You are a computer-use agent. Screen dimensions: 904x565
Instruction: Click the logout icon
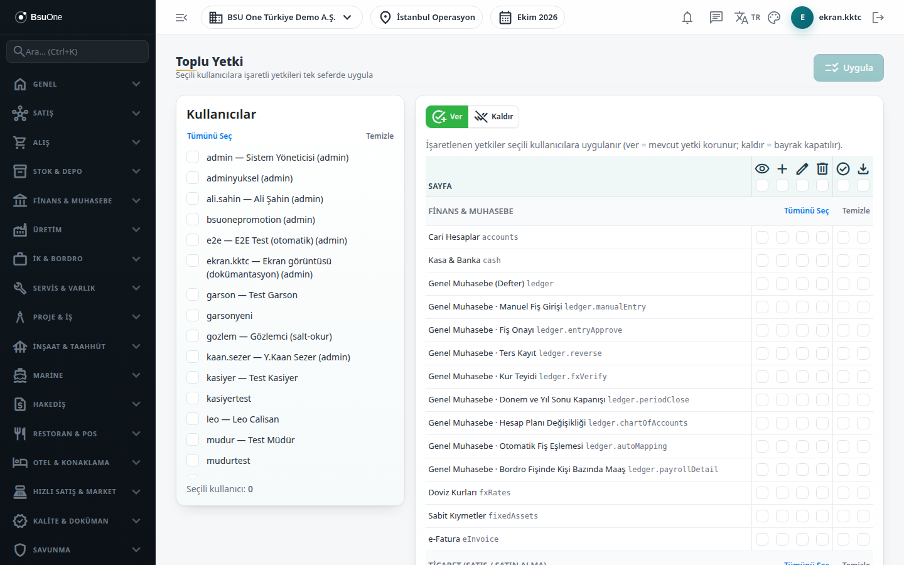[x=878, y=18]
